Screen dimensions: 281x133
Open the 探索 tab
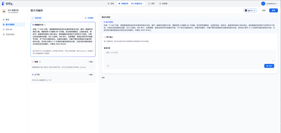pos(111,4)
